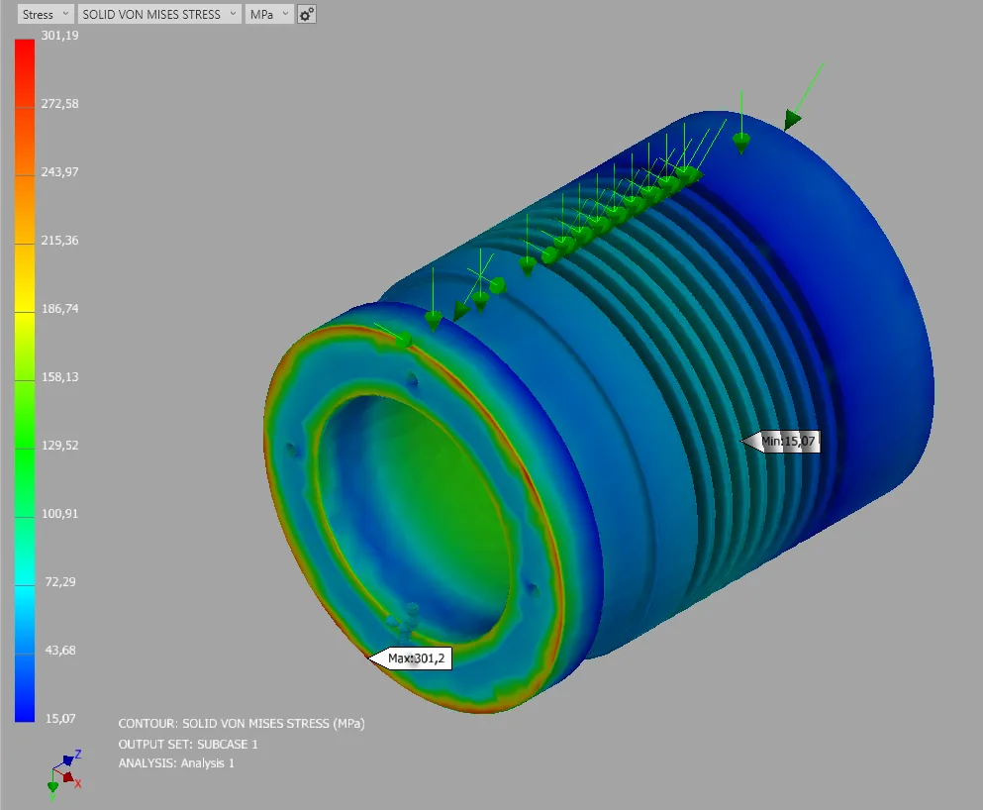Viewport: 983px width, 810px height.
Task: Click the 301,19 legend maximum value
Action: [x=60, y=36]
